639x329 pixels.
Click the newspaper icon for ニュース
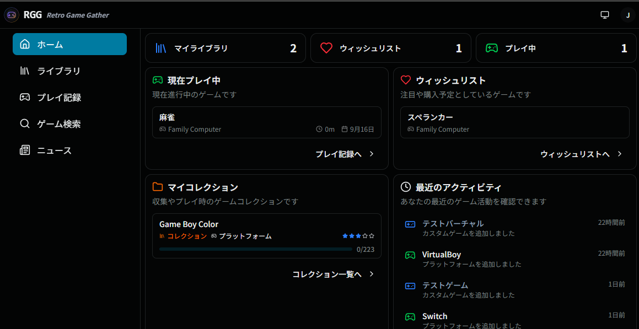[25, 150]
